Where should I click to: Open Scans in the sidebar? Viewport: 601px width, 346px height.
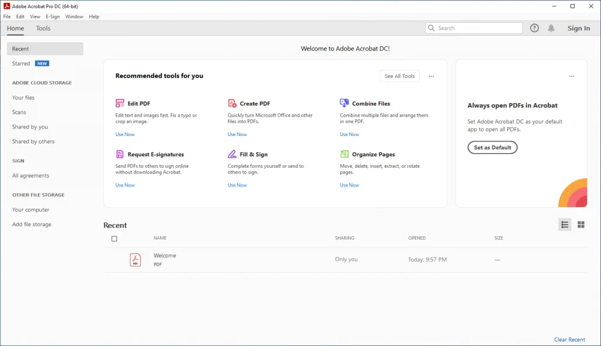(x=19, y=112)
